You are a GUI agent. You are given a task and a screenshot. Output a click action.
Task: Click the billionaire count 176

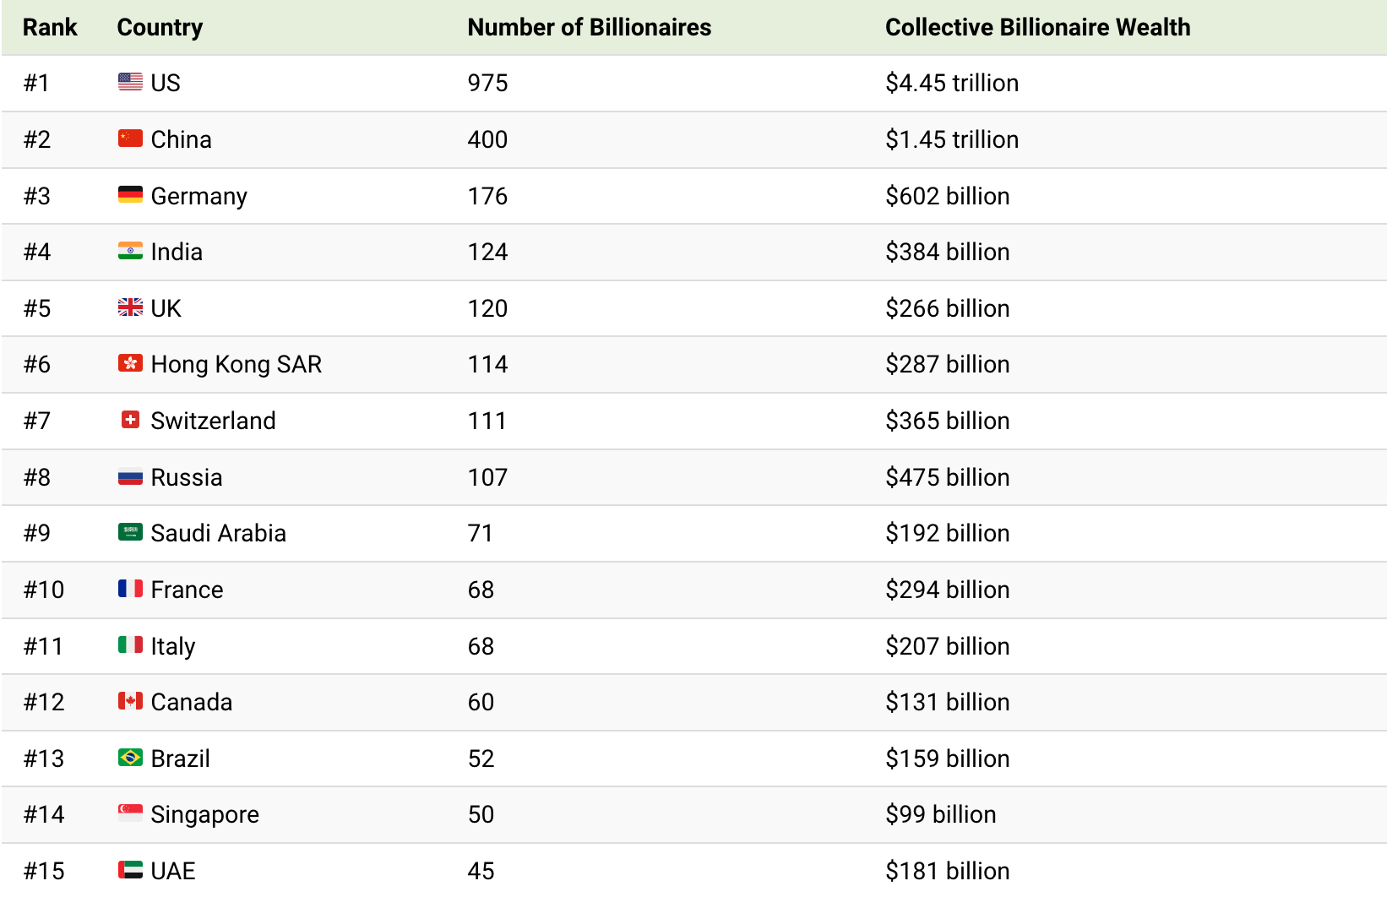(x=488, y=196)
